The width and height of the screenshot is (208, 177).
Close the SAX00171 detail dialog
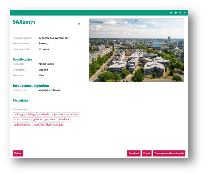(185, 13)
